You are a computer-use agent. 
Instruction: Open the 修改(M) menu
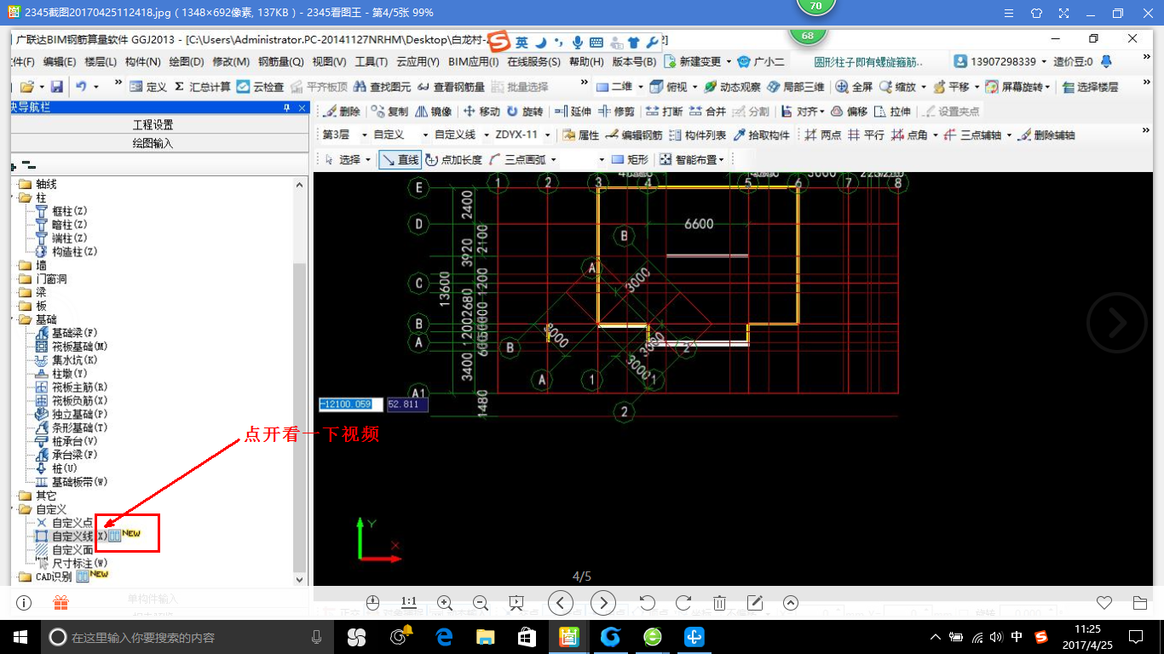click(x=231, y=61)
